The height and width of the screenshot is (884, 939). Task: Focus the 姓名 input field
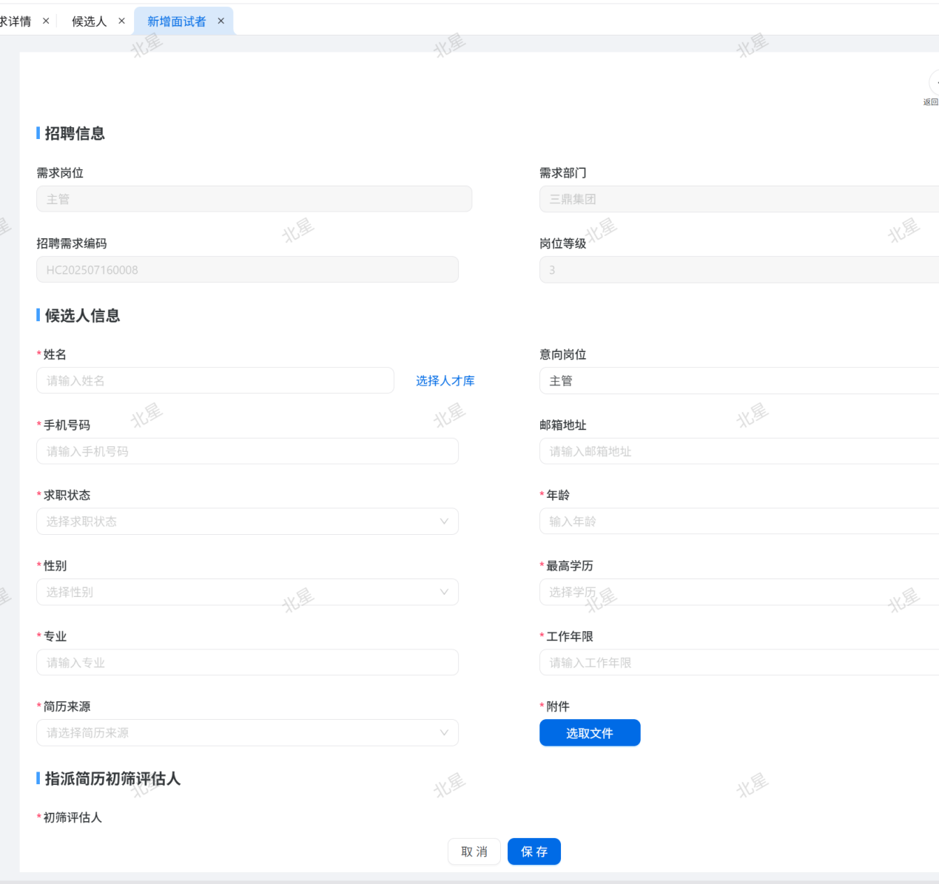[215, 381]
